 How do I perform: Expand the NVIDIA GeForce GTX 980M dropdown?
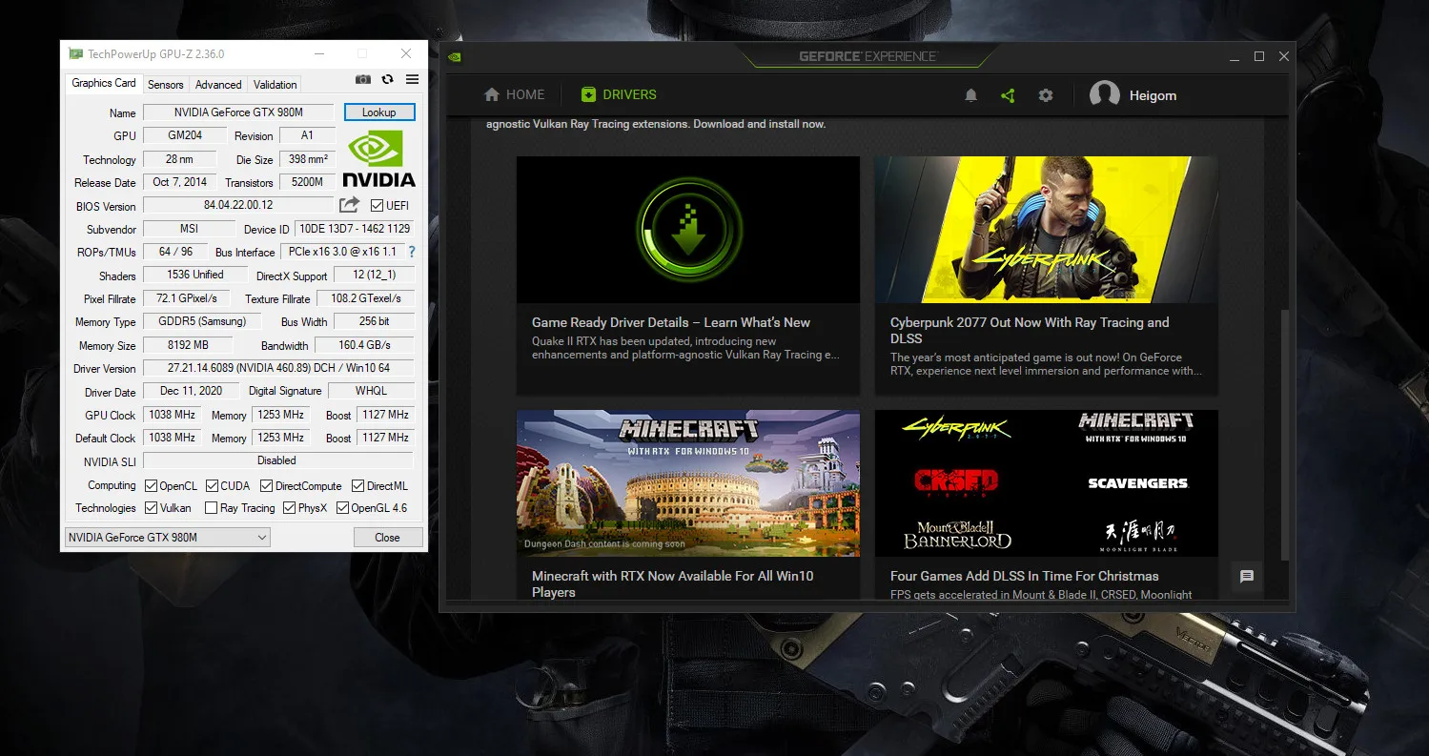click(167, 538)
